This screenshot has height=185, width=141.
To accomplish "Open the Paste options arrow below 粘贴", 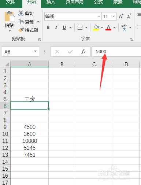I will click(10, 31).
